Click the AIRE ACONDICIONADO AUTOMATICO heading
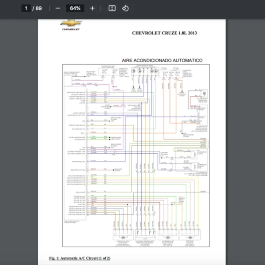 pos(162,60)
